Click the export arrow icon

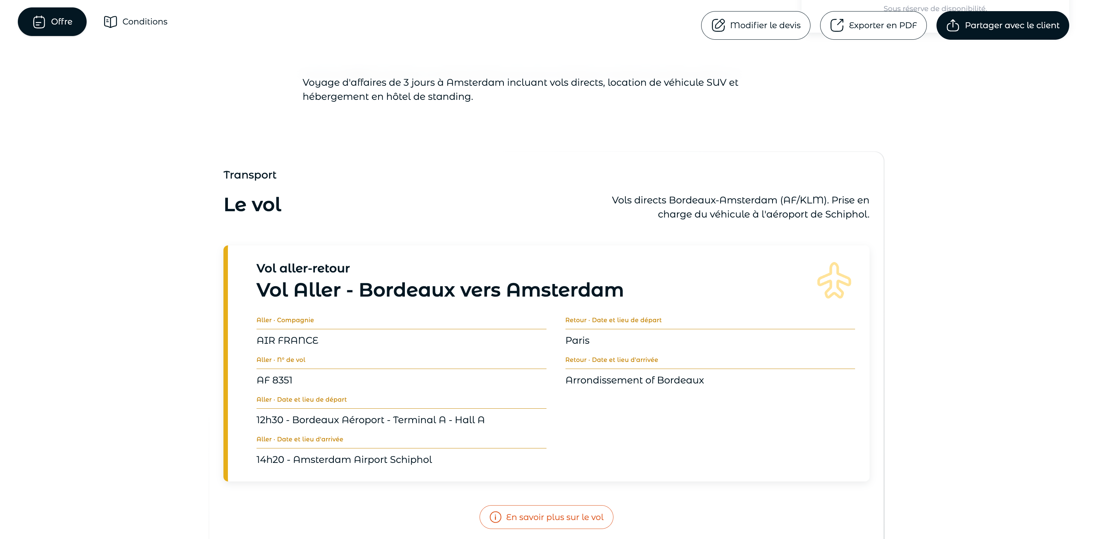click(x=837, y=25)
